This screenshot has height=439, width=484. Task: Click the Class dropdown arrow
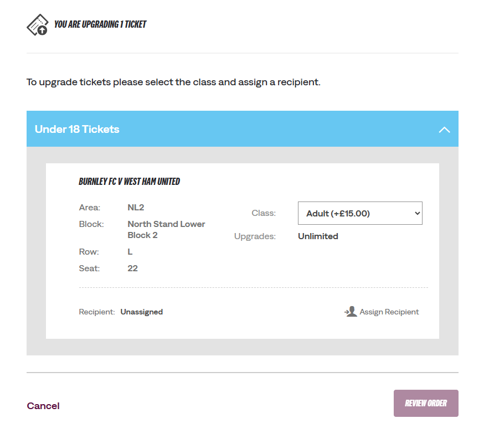[x=418, y=213]
